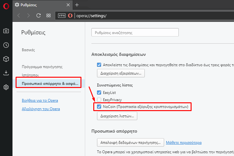Open the Πρόγραμμα περιήγησης section
Viewport: 234px width, 156px height.
[42, 67]
